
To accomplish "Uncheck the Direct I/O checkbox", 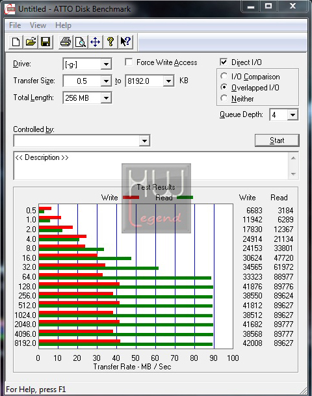I will pyautogui.click(x=224, y=62).
